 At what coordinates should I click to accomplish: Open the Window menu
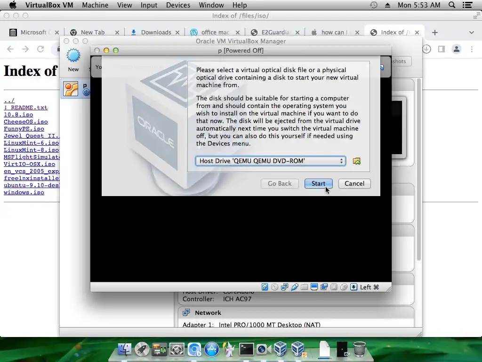tap(211, 5)
